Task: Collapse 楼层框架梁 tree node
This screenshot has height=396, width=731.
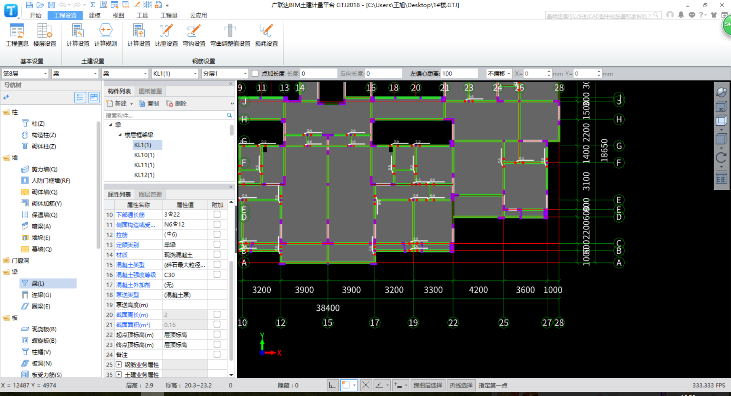Action: [120, 135]
